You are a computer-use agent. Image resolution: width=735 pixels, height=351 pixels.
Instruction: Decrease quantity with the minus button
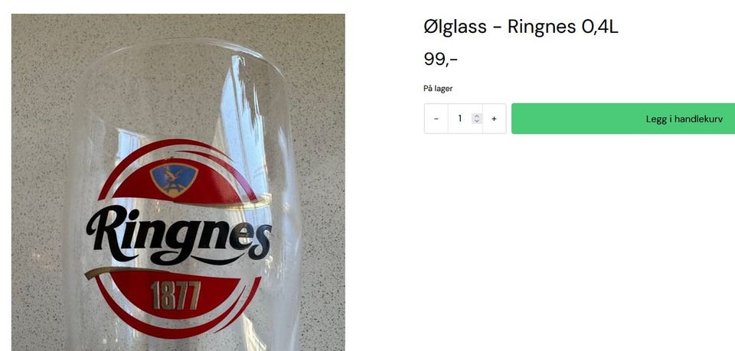(436, 119)
